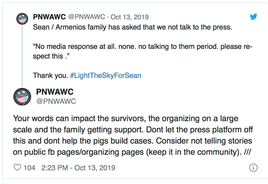View the 104 likes count
Screen dimensions: 268x184
point(29,168)
